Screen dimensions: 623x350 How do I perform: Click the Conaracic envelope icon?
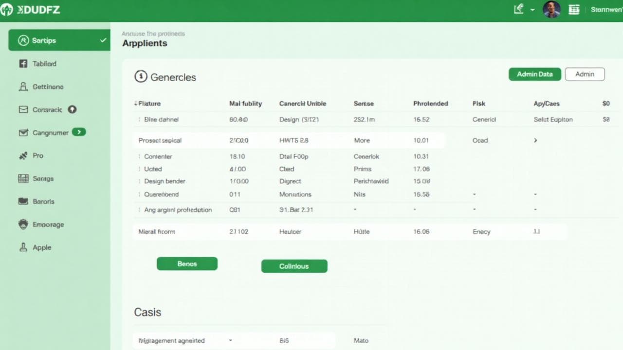point(23,110)
